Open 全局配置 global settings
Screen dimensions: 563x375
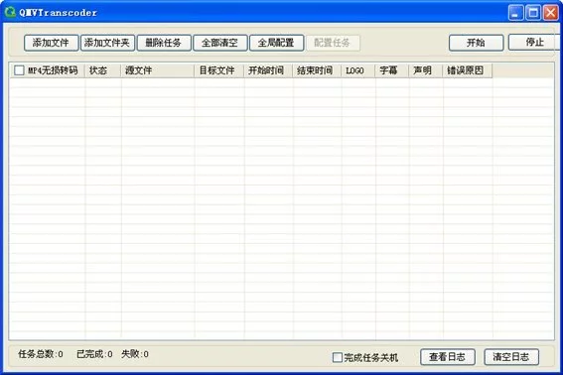tap(276, 43)
